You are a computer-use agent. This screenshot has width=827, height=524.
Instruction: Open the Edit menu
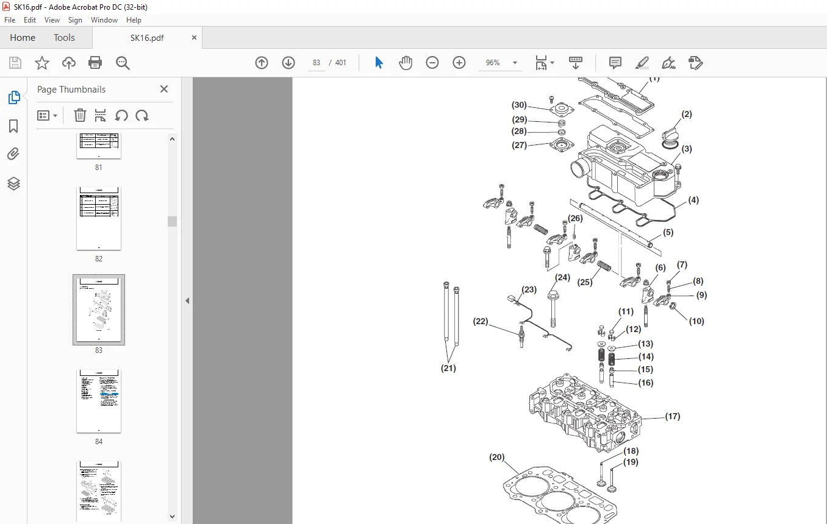point(30,20)
